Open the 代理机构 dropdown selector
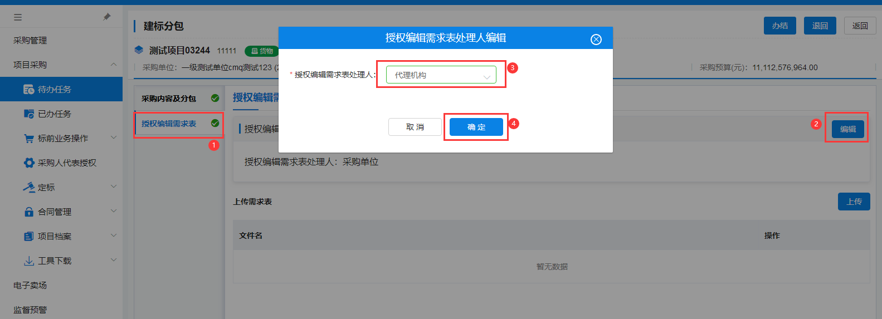 click(441, 75)
